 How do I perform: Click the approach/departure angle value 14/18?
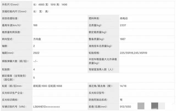[123, 86]
